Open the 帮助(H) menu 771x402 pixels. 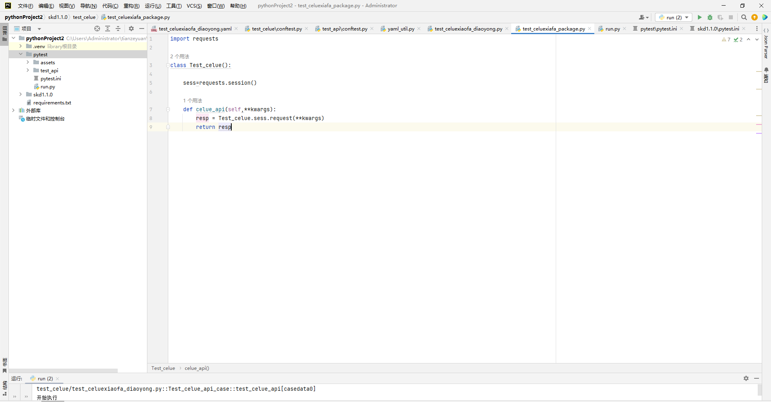coord(238,6)
